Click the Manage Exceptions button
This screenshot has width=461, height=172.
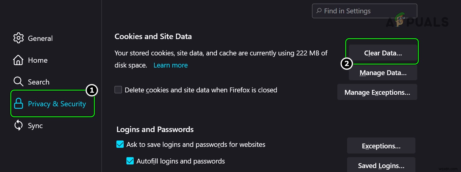[377, 92]
